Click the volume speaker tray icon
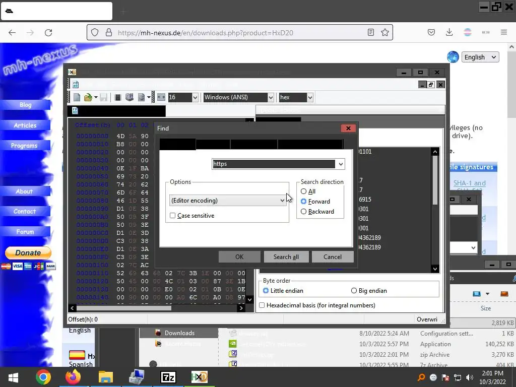The image size is (516, 387). click(470, 377)
